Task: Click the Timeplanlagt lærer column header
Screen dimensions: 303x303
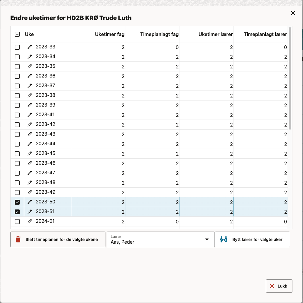Action: point(265,34)
